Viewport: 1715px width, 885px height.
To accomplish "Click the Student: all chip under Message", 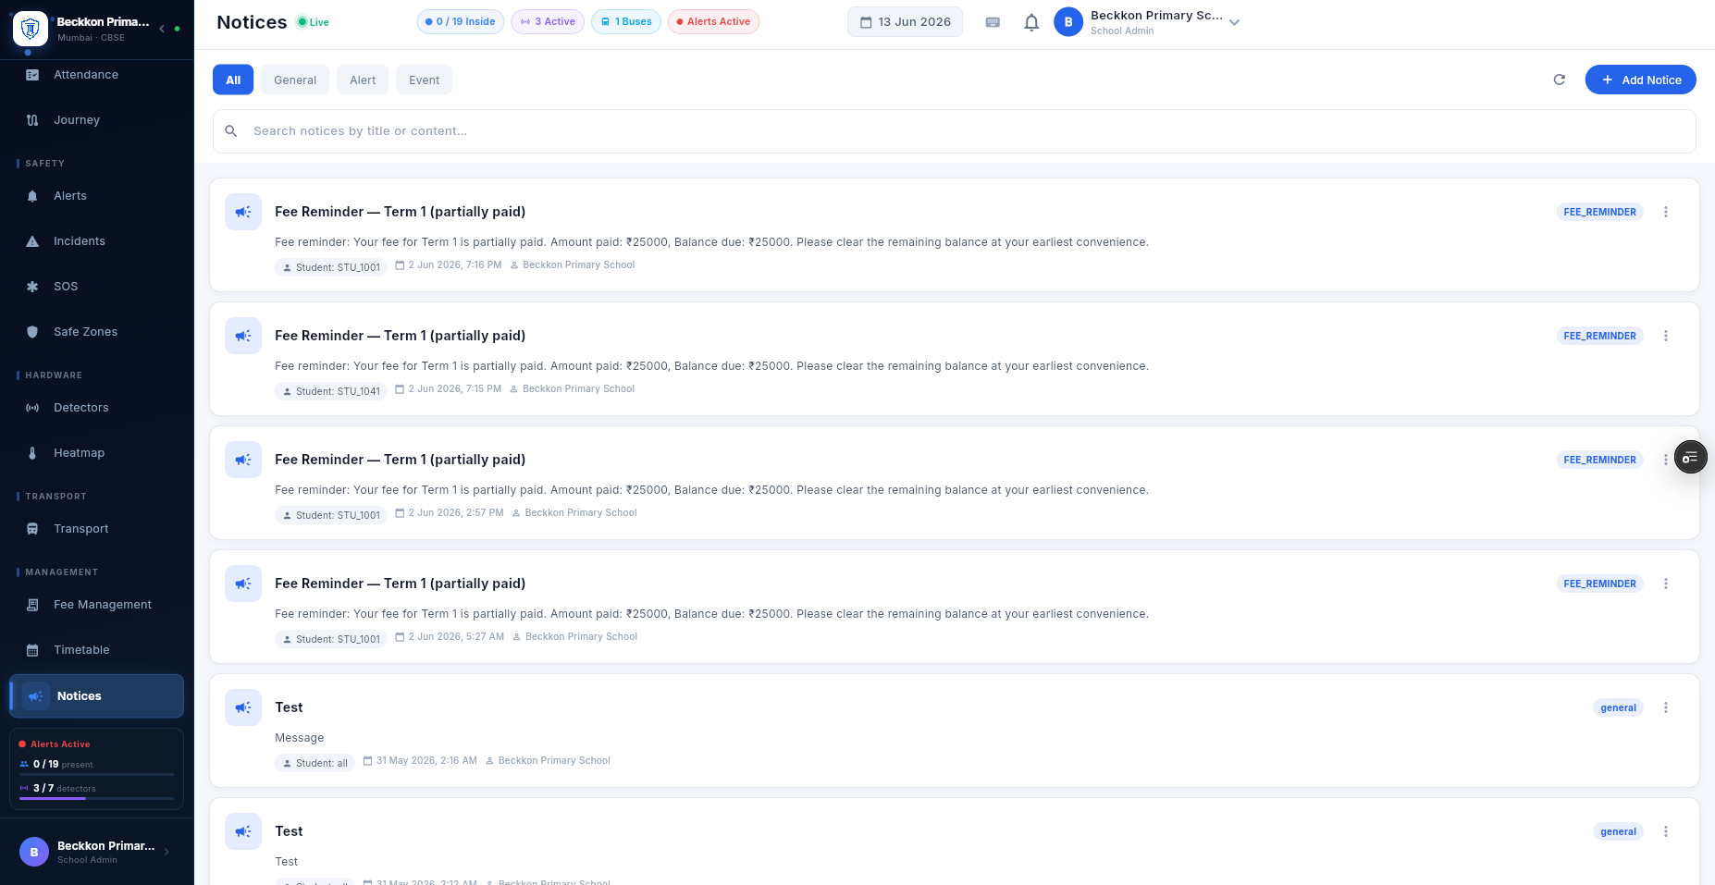I will pos(315,763).
